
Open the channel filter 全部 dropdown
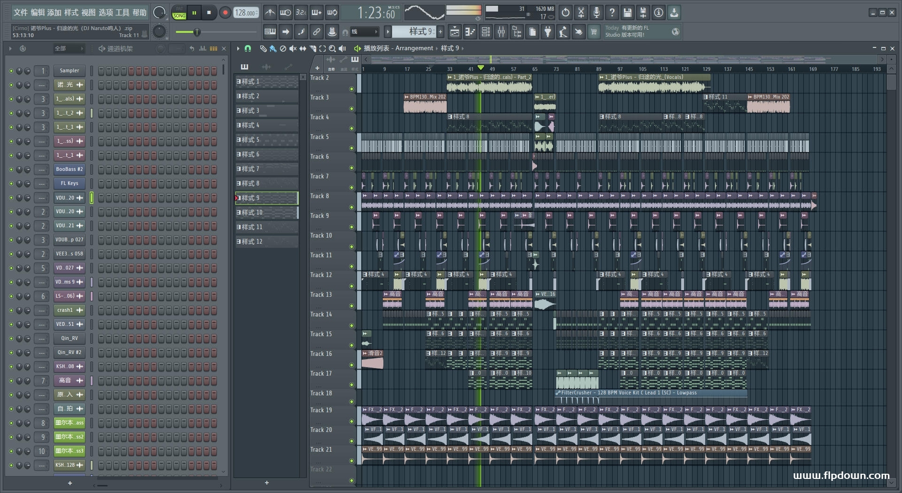(x=69, y=48)
